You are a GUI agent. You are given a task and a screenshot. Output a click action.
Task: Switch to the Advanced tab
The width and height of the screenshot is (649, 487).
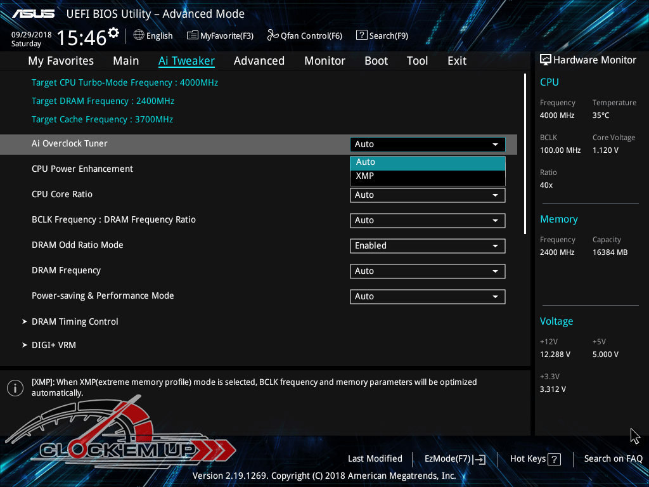coord(259,61)
